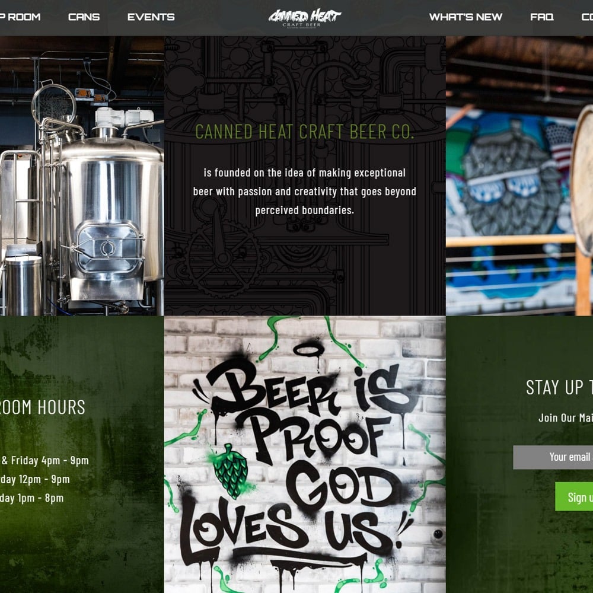Image resolution: width=593 pixels, height=593 pixels.
Task: Open the rightmost nav menu item
Action: 587,17
